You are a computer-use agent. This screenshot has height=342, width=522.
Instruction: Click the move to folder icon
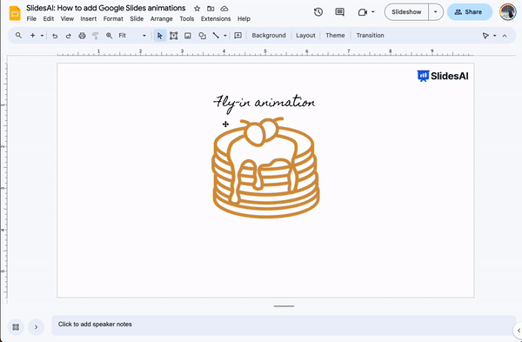(x=211, y=9)
